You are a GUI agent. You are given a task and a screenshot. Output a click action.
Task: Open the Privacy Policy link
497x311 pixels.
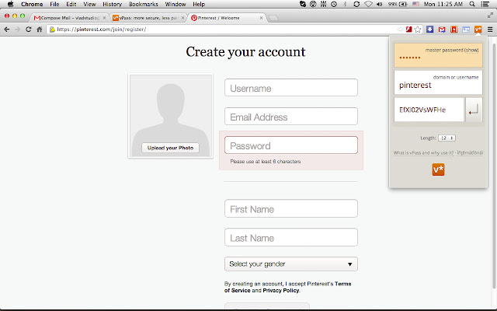coord(281,290)
